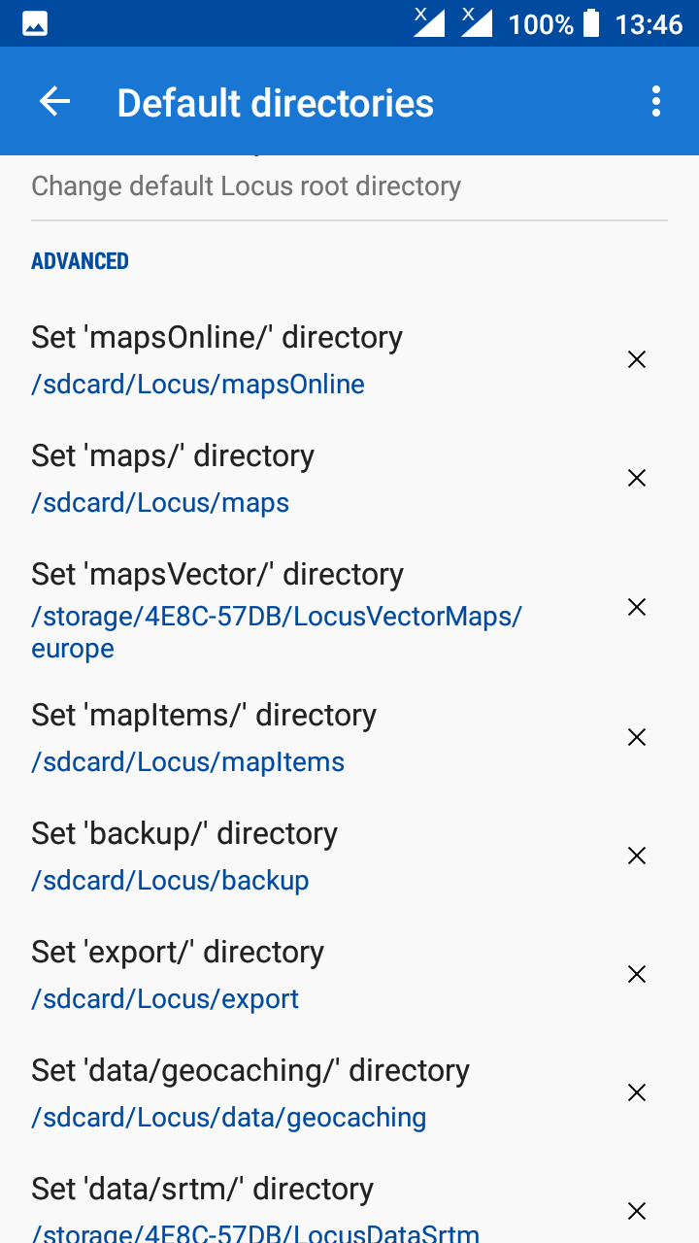Open the three-dot overflow menu
Image resolution: width=699 pixels, height=1243 pixels.
[x=656, y=102]
